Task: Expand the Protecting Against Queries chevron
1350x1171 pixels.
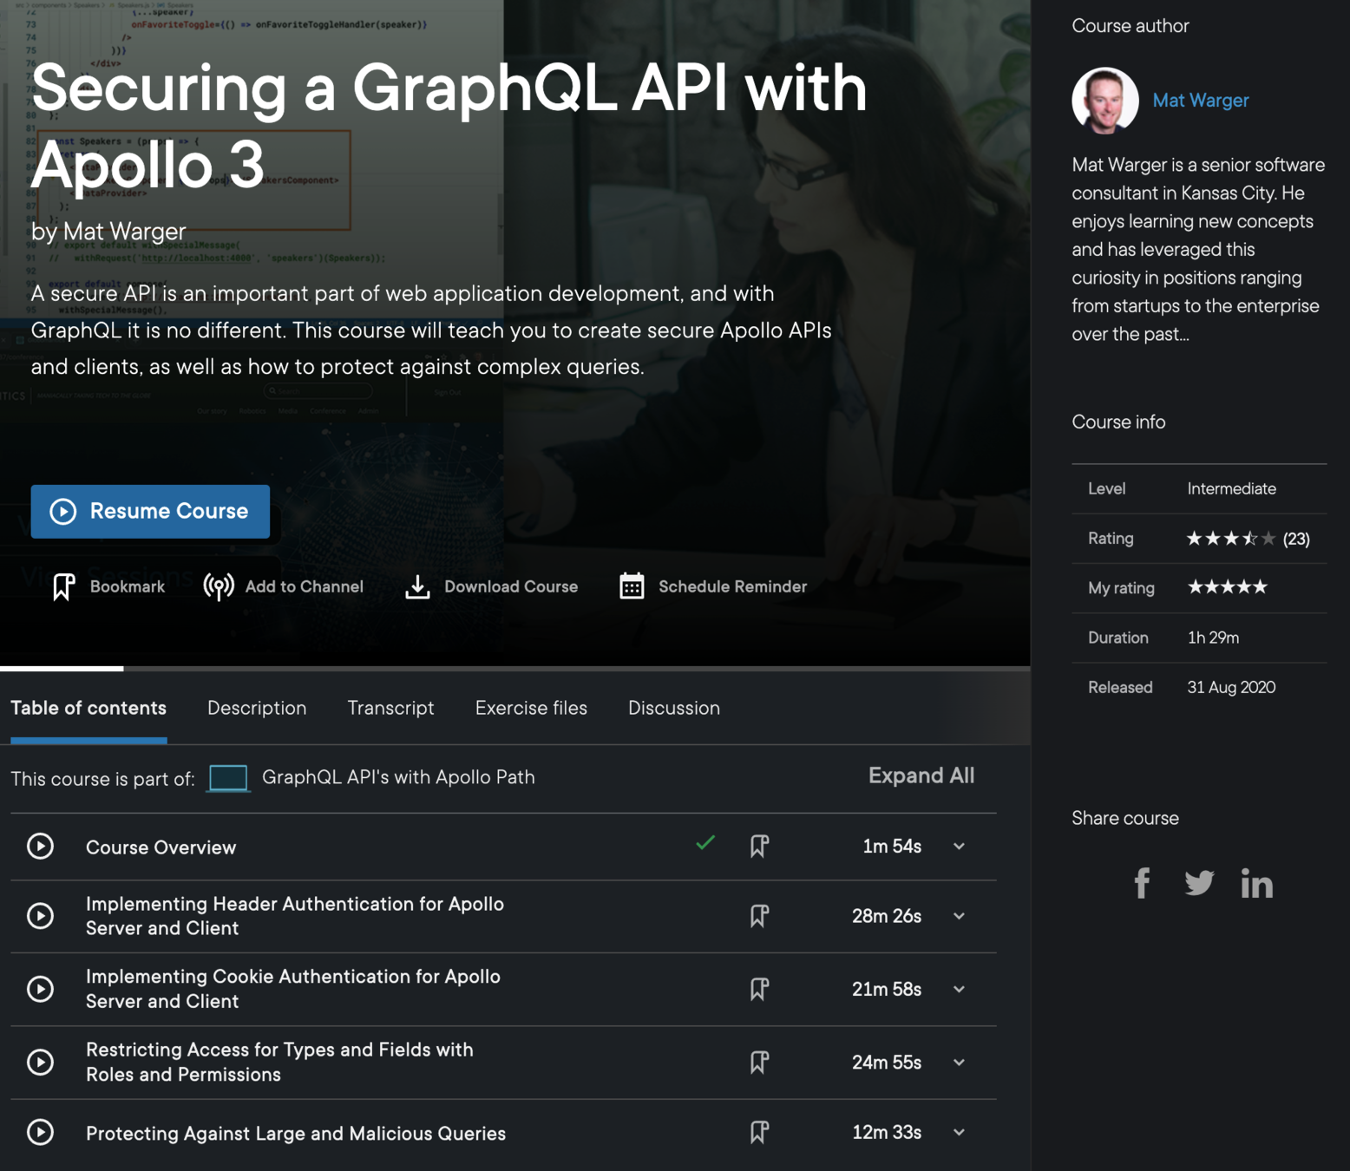Action: coord(959,1133)
